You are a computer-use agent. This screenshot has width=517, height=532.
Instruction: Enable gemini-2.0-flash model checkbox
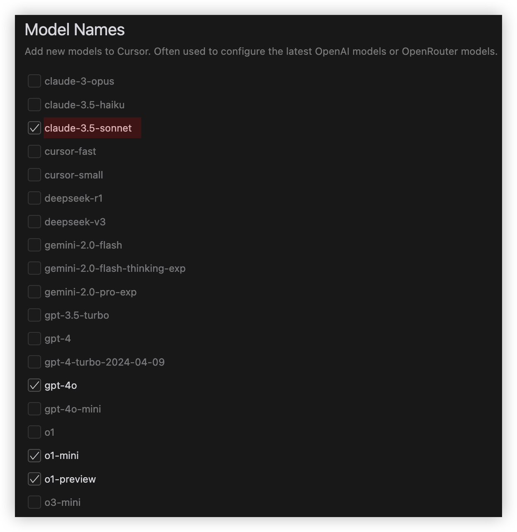pyautogui.click(x=34, y=245)
